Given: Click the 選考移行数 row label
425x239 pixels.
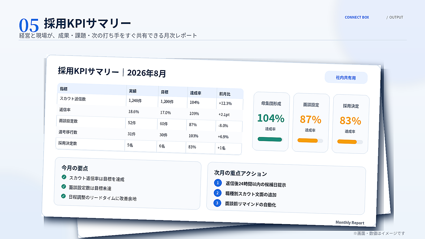Looking at the screenshot, I should tap(68, 132).
